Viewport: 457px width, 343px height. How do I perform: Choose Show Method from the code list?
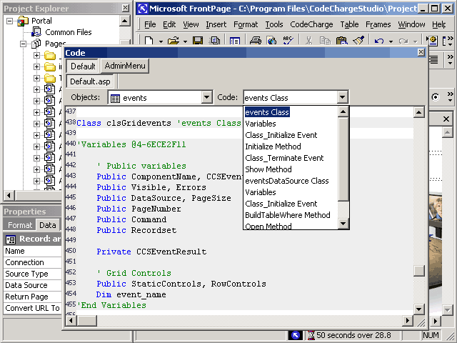coord(268,169)
